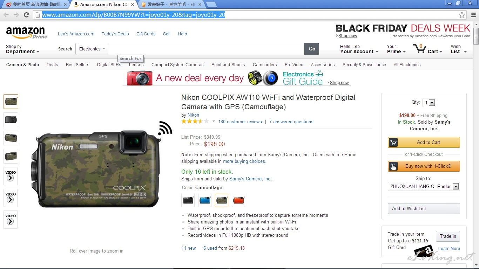
Task: Click the Go search button
Action: click(x=312, y=49)
